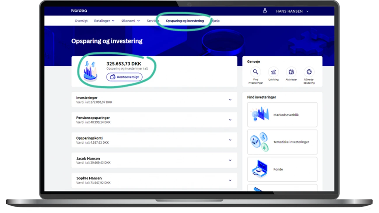Open the Betalinger menu
The height and width of the screenshot is (213, 379).
click(104, 21)
